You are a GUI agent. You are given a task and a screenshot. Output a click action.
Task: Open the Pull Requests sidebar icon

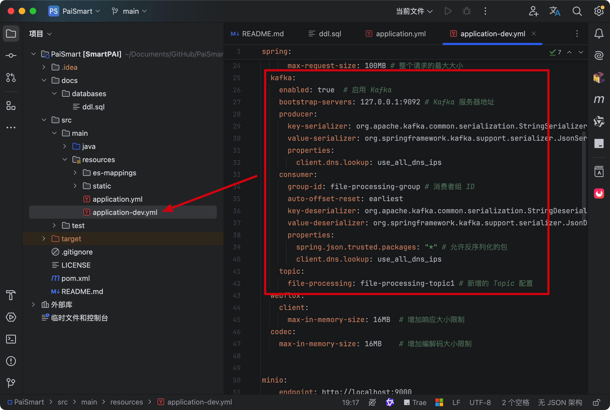[x=11, y=78]
